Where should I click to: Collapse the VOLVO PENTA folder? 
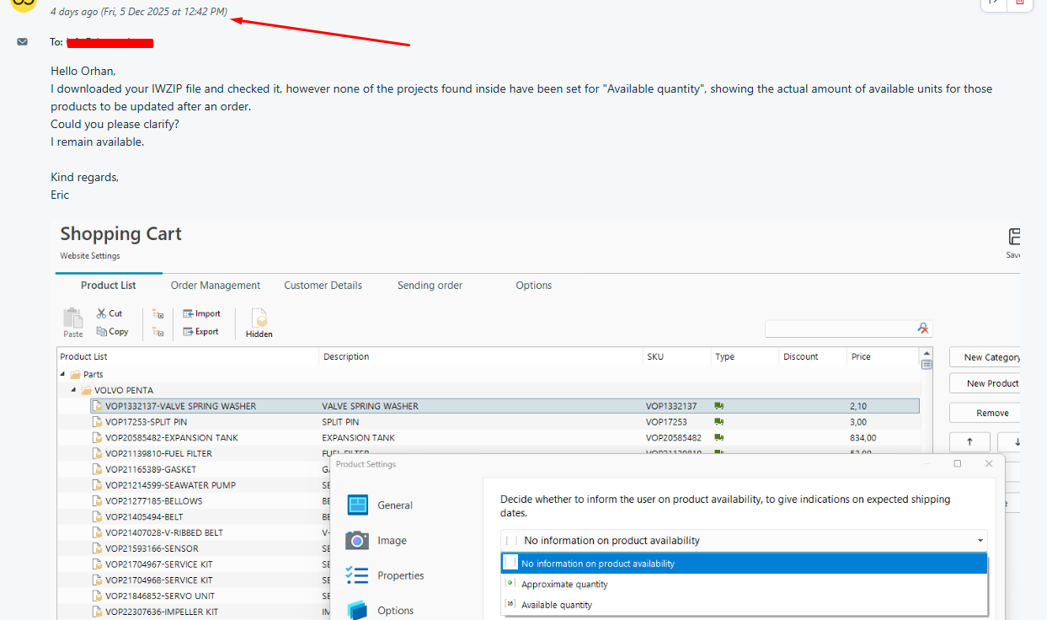click(x=74, y=390)
